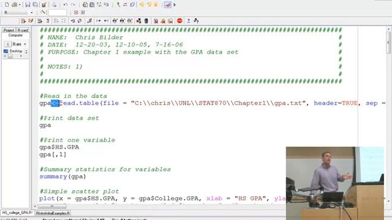Click the Desktop spinner arrows
This screenshot has height=220, width=392.
click(x=26, y=51)
